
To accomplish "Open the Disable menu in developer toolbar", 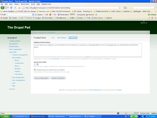I will click(x=4, y=18).
